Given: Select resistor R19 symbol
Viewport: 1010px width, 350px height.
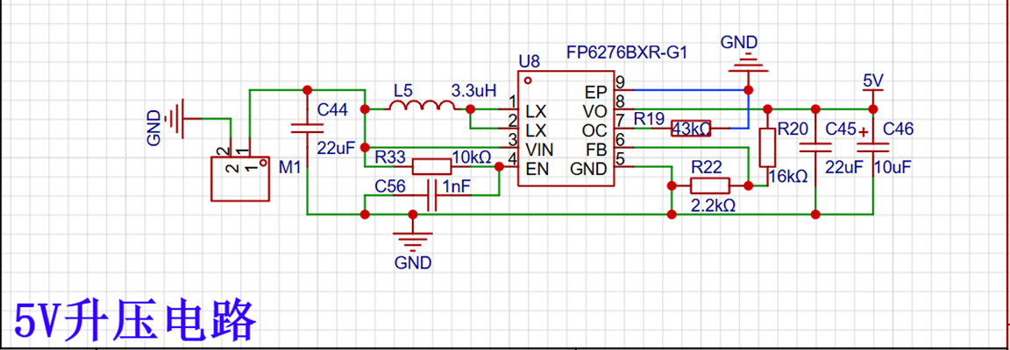Looking at the screenshot, I should point(691,129).
